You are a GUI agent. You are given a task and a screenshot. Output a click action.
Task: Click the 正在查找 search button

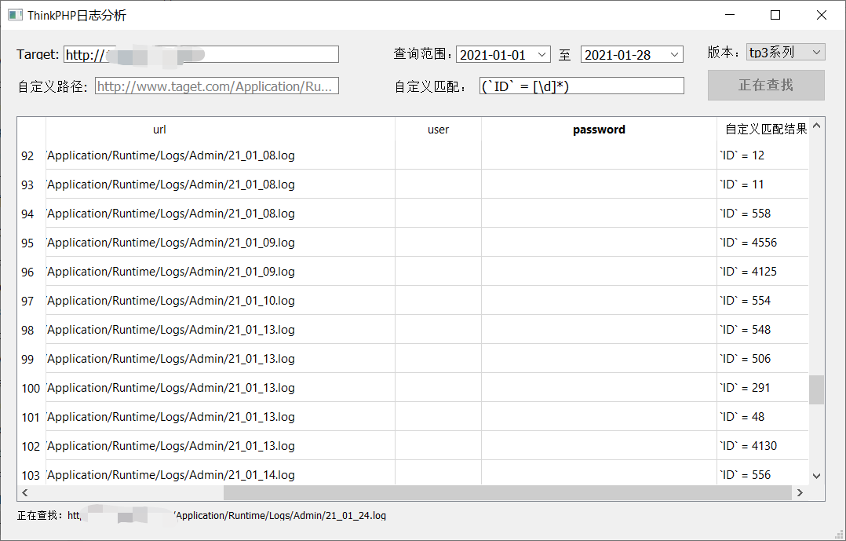[x=766, y=85]
